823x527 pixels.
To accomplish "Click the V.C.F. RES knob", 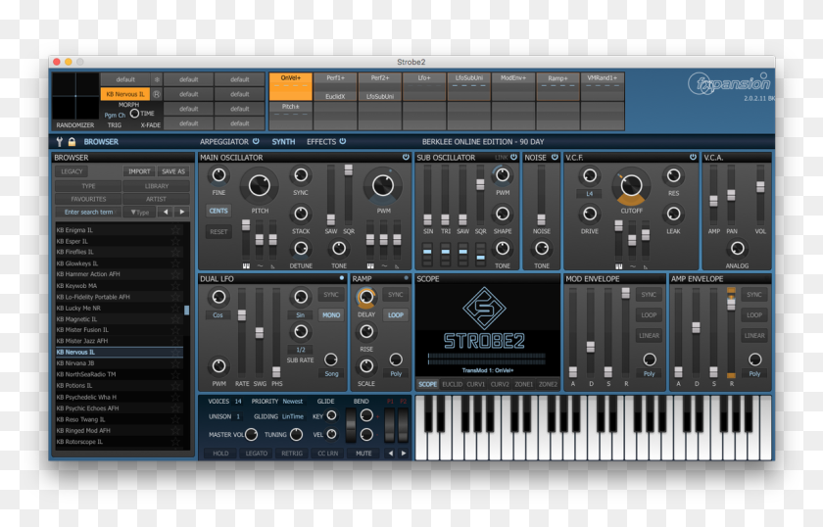I will [673, 176].
